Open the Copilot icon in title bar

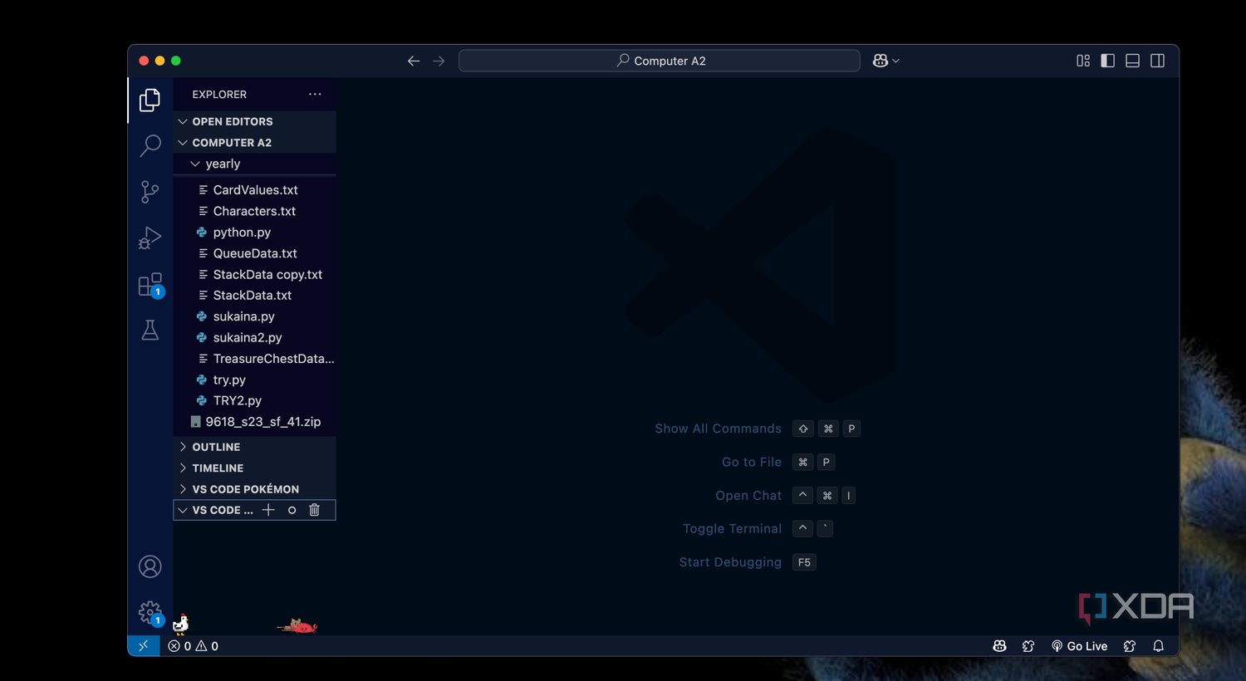(881, 61)
